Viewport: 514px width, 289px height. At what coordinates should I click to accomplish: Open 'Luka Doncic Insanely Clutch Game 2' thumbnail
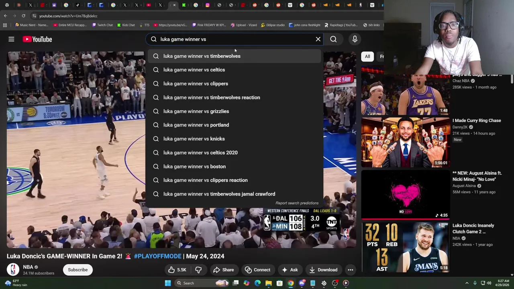pos(405,247)
